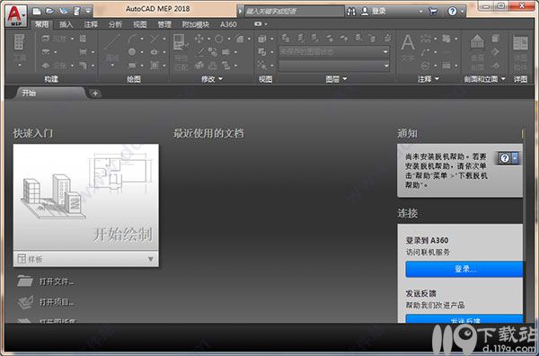Click the 详图 panel large icon
The image size is (539, 356).
pos(520,43)
